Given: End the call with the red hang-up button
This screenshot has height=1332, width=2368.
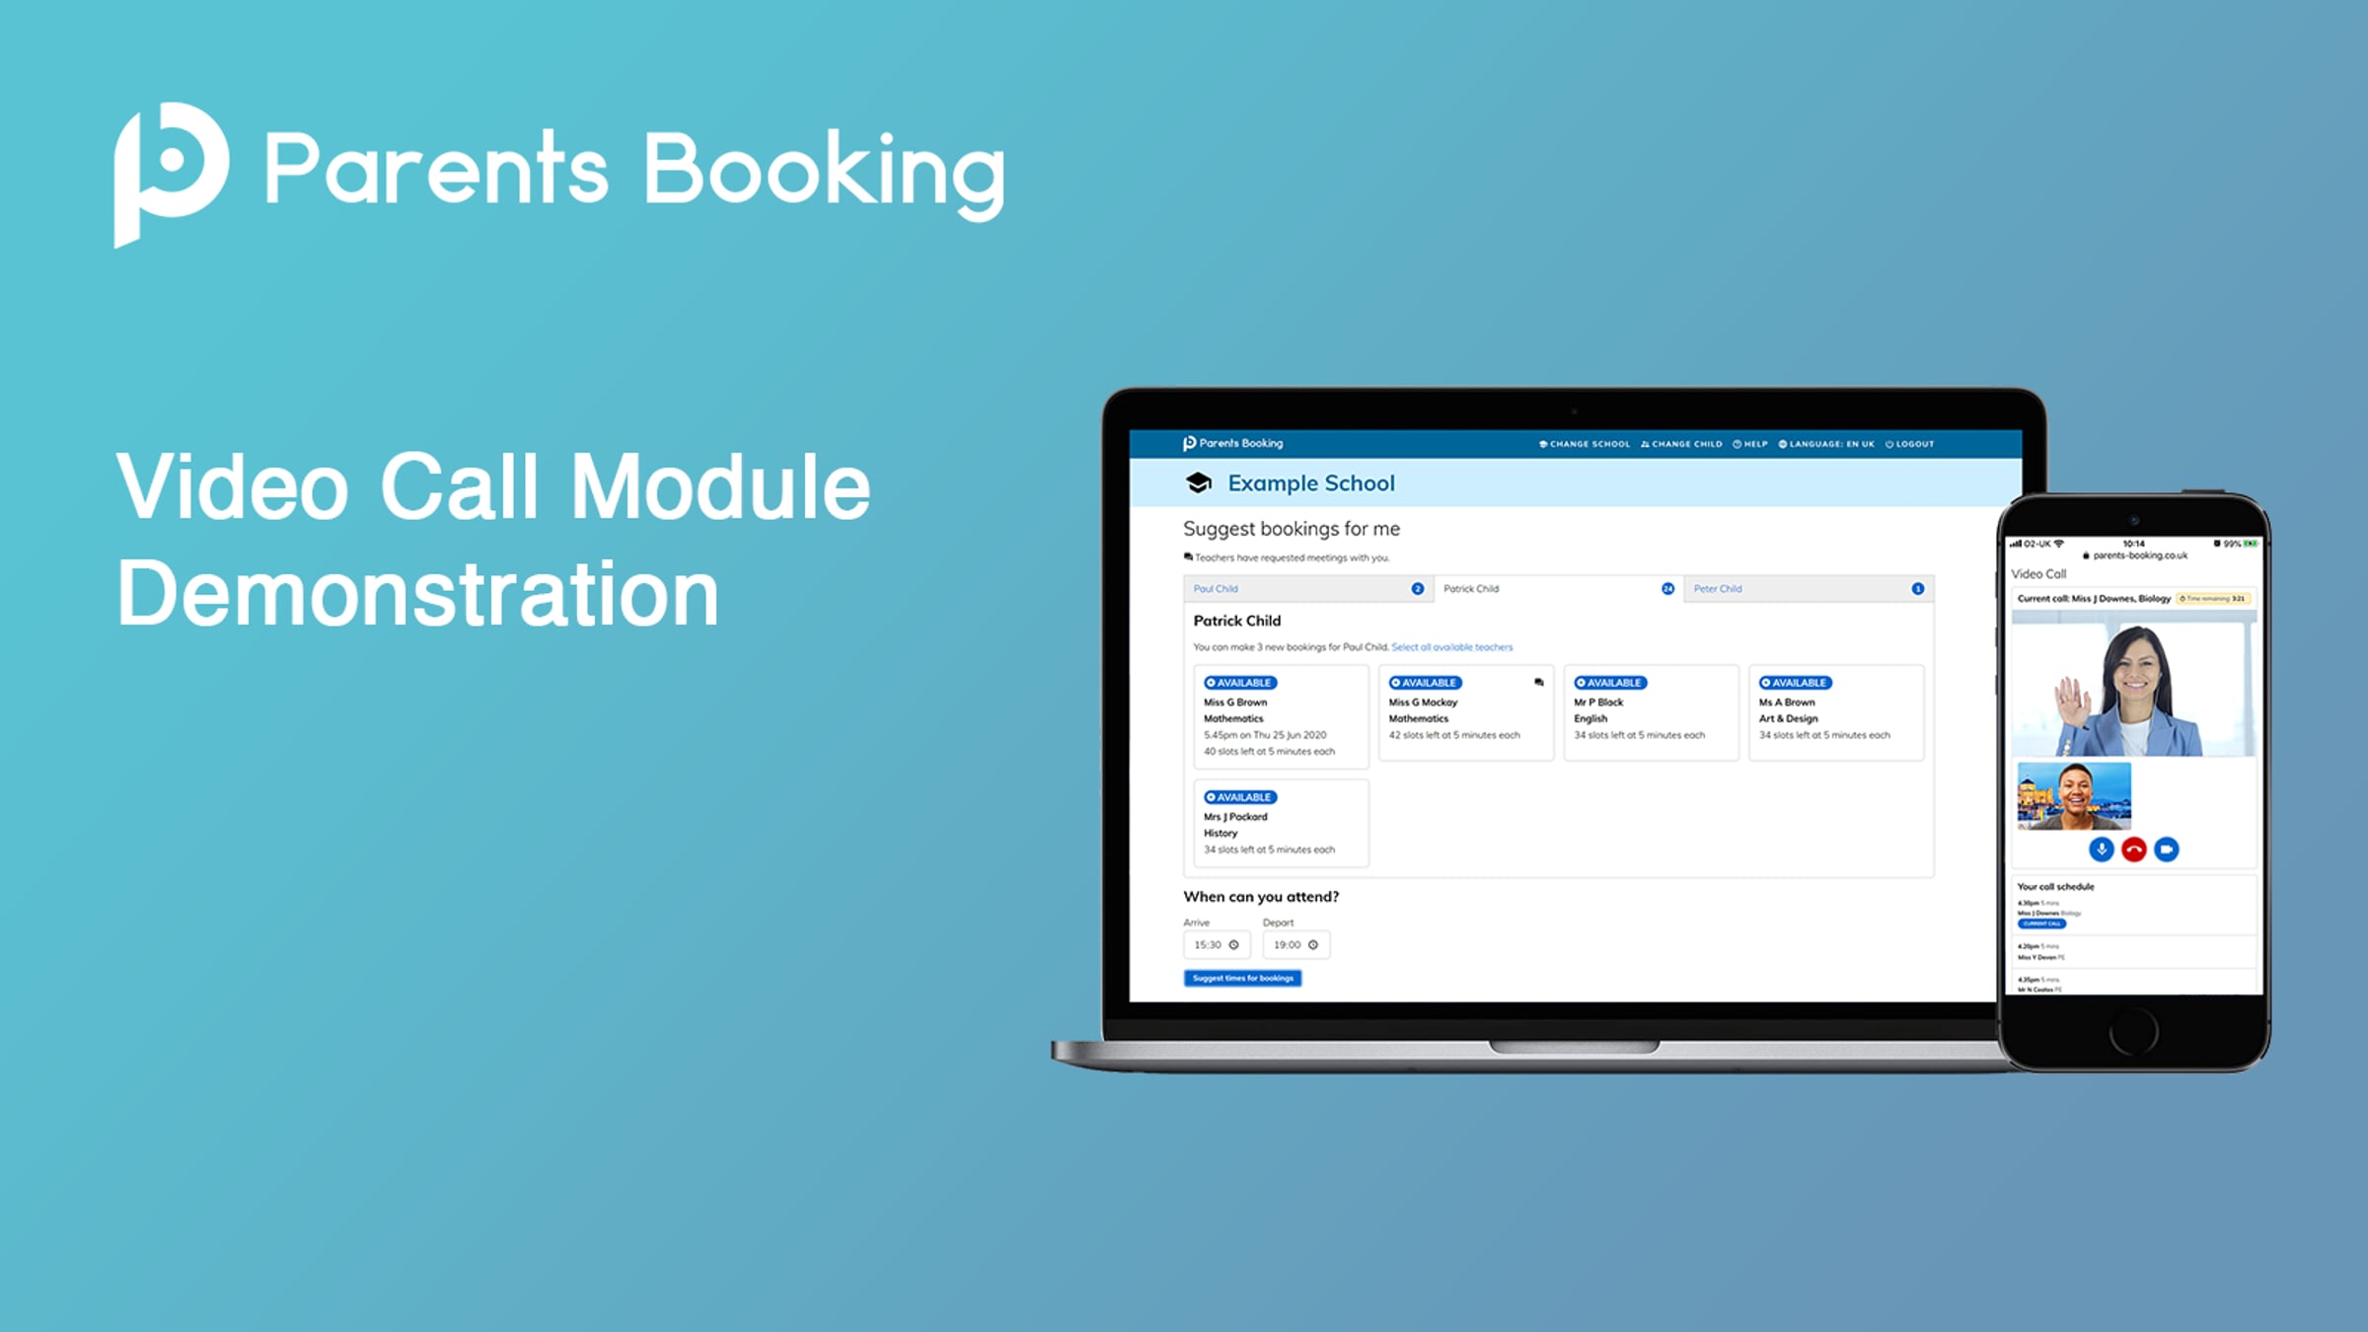Looking at the screenshot, I should click(2133, 849).
